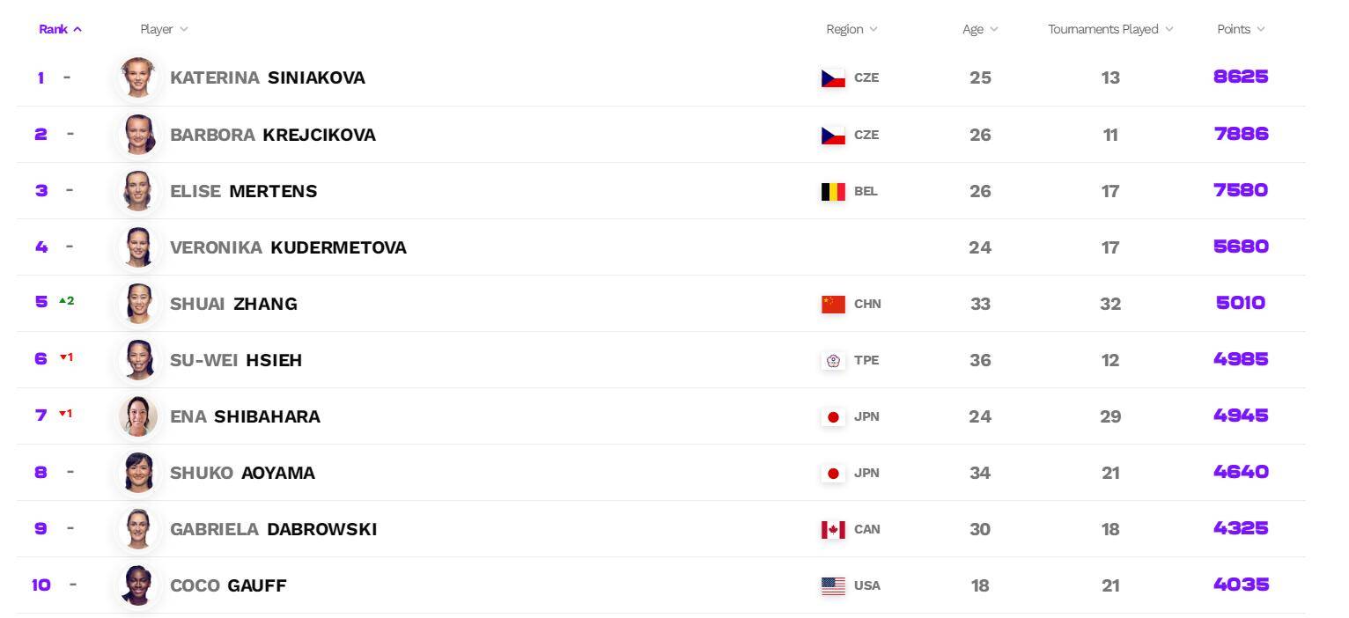Viewport: 1349px width, 618px height.
Task: Sort by Tournaments Played header
Action: coord(1110,29)
